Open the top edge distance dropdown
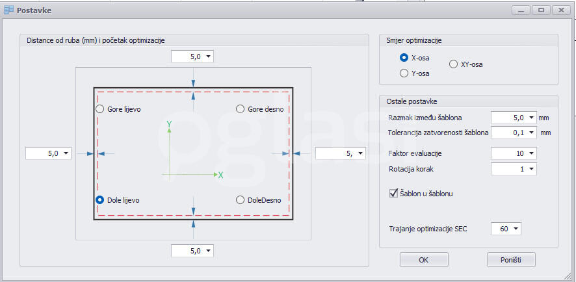576x282 pixels. click(207, 57)
